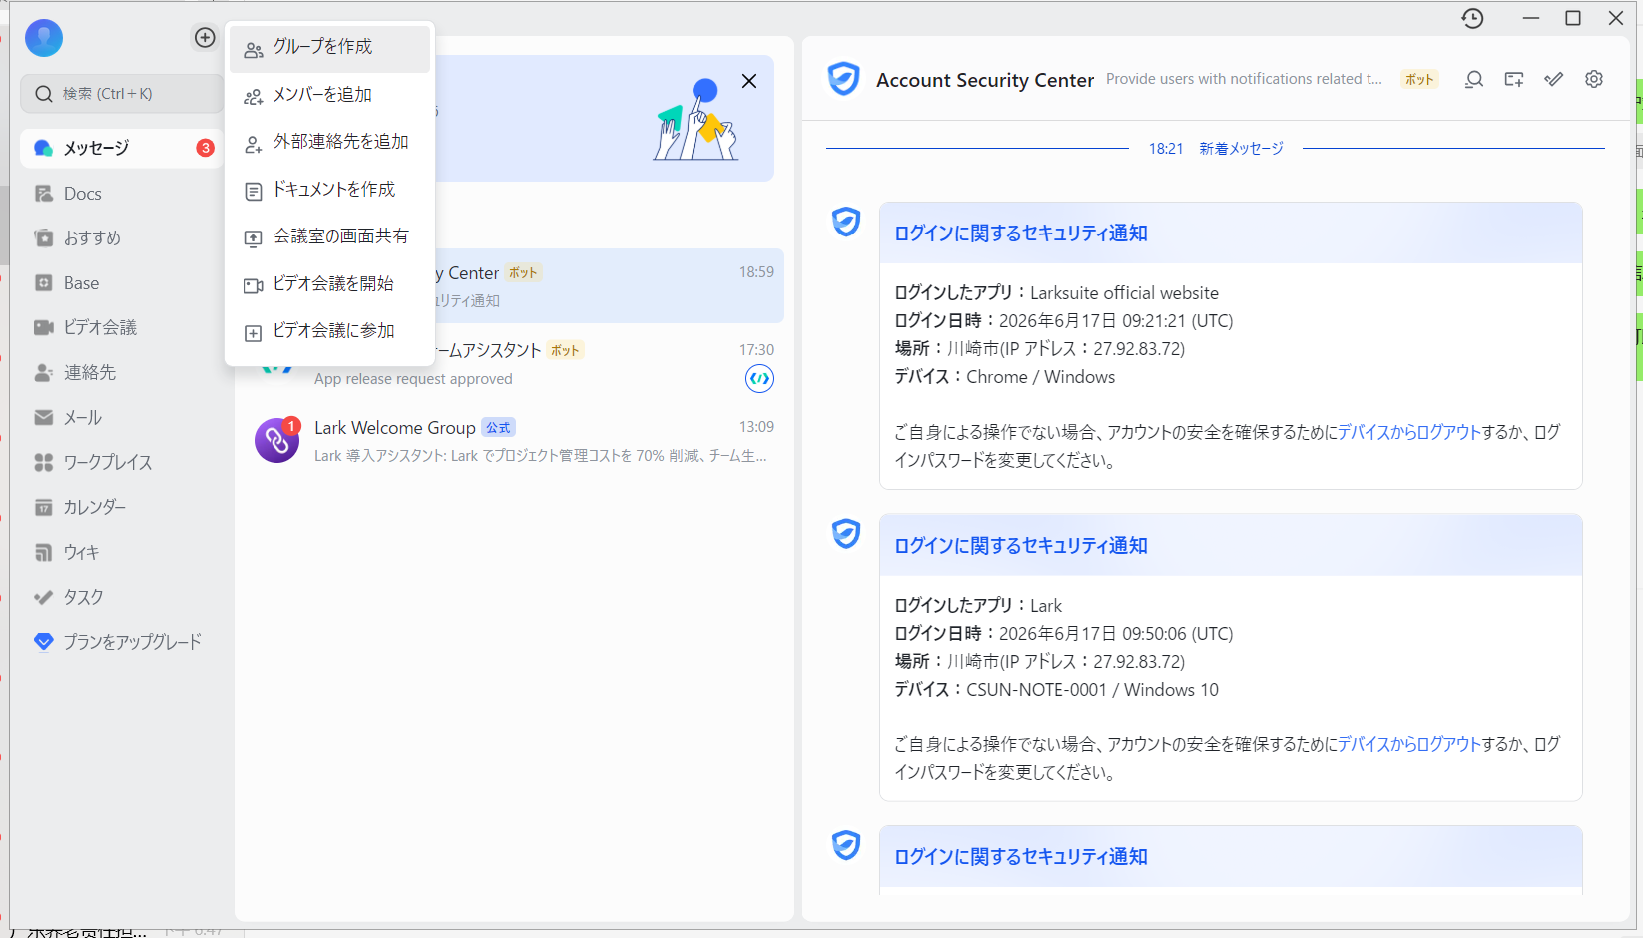Viewport: 1643px width, 938px height.
Task: Search within the Account Security Center chat
Action: tap(1473, 79)
